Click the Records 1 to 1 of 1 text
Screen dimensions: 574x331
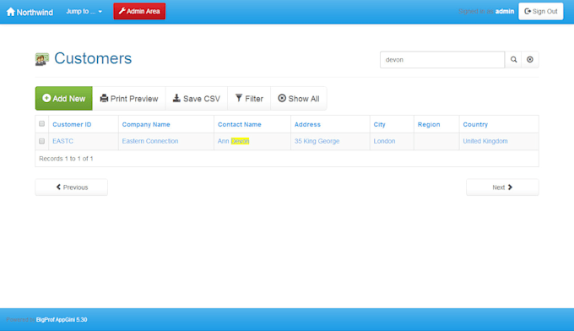[x=66, y=159]
